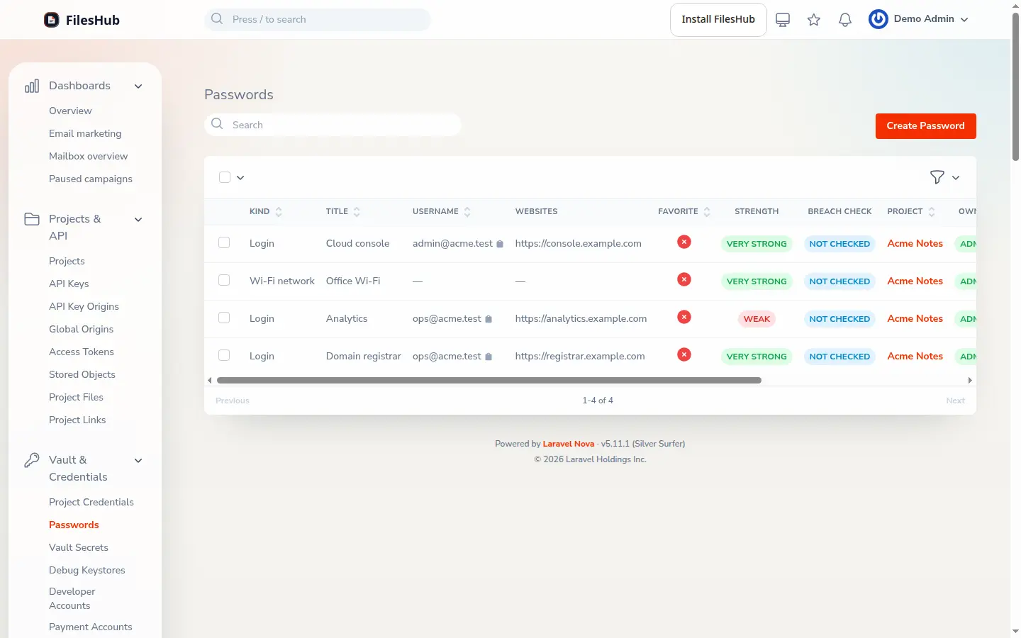Image resolution: width=1021 pixels, height=638 pixels.
Task: Select the Cloud console row checkbox
Action: coord(224,242)
